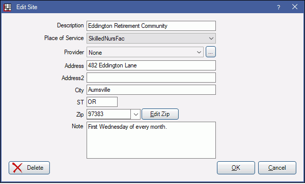This screenshot has width=305, height=184.
Task: Expand the Zip code dropdown arrow
Action: [136, 114]
